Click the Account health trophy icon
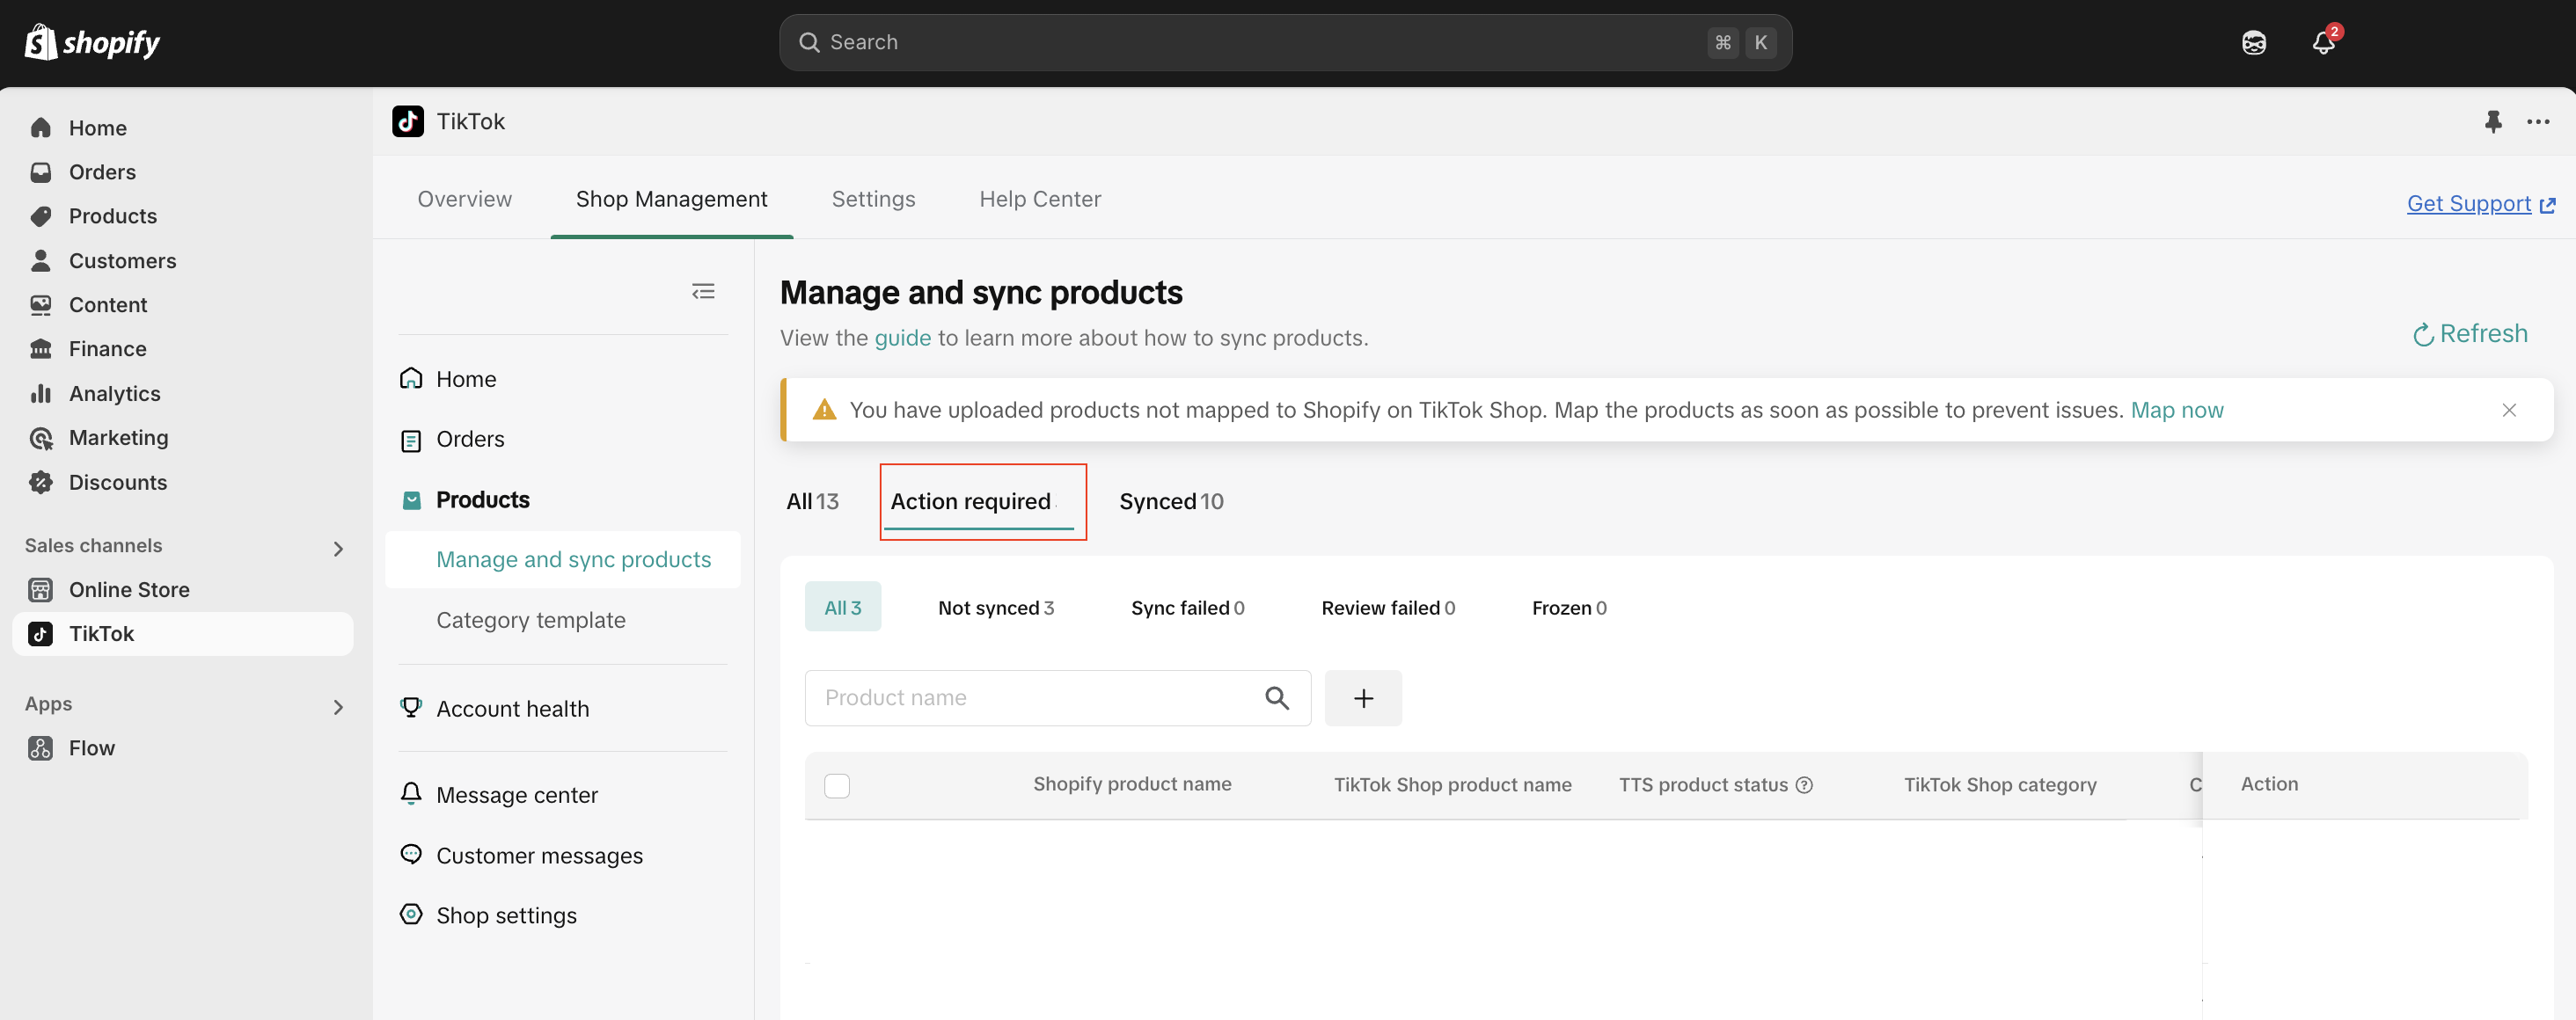2576x1020 pixels. click(x=411, y=709)
